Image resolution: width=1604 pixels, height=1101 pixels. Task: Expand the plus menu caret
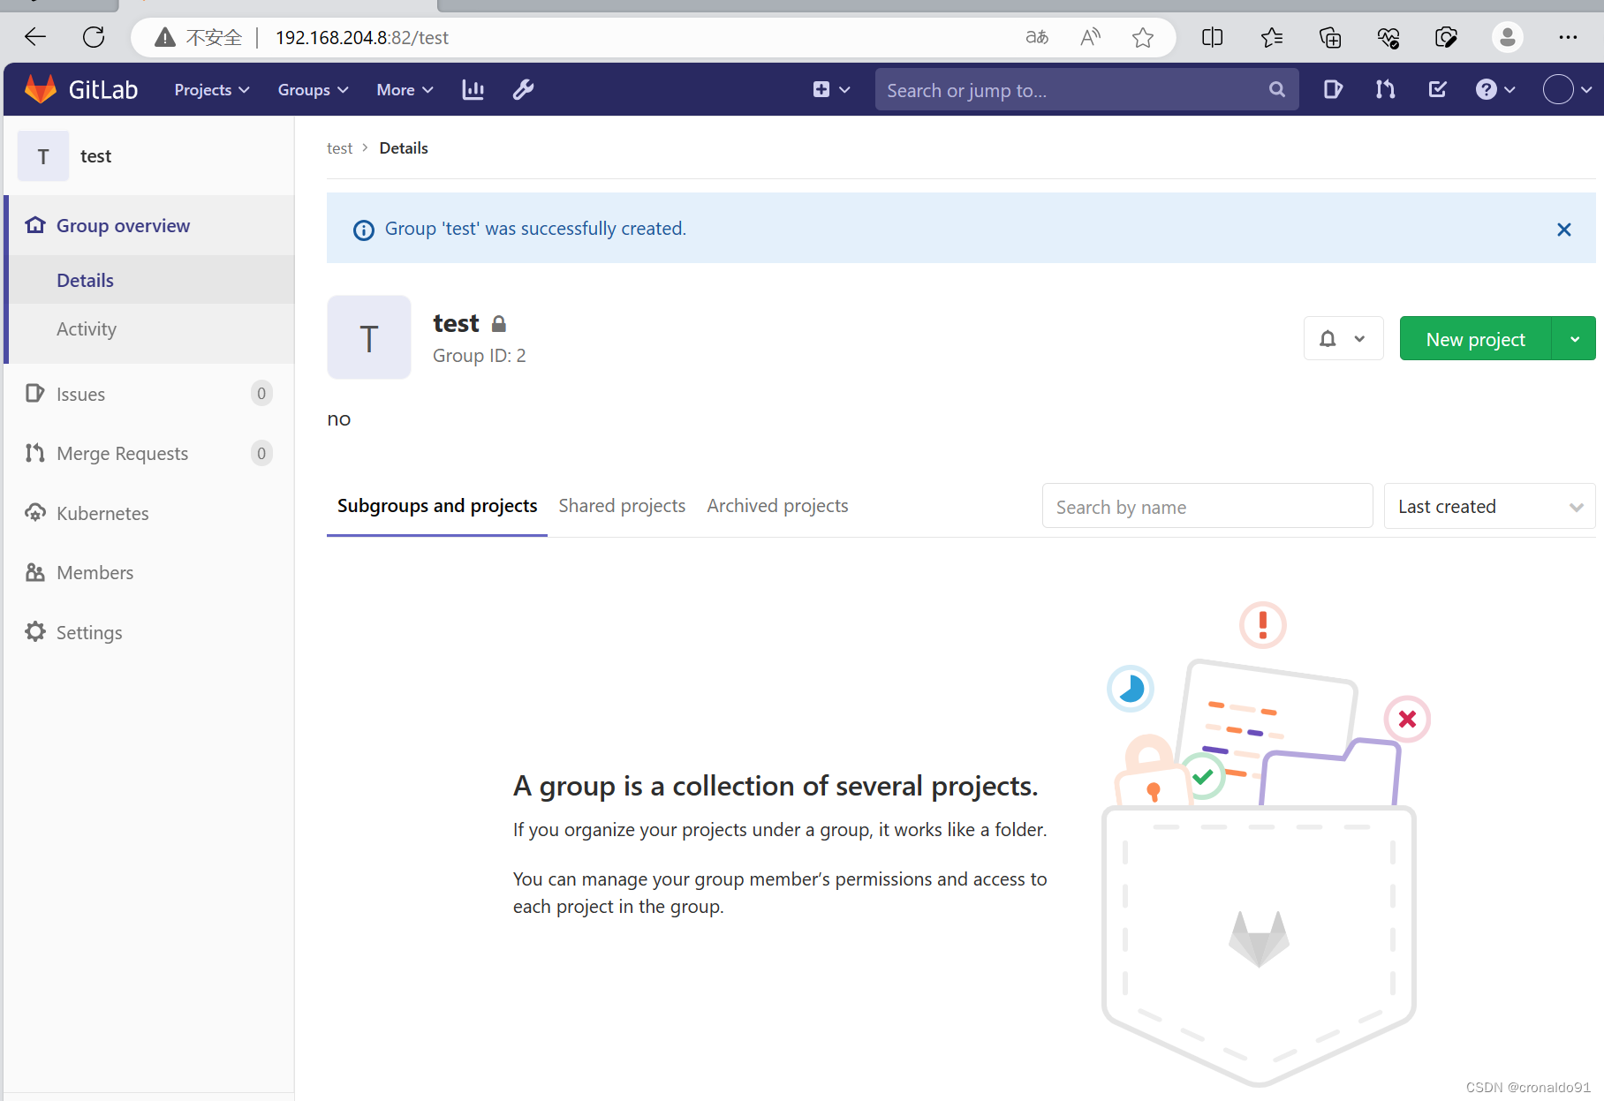pyautogui.click(x=844, y=90)
